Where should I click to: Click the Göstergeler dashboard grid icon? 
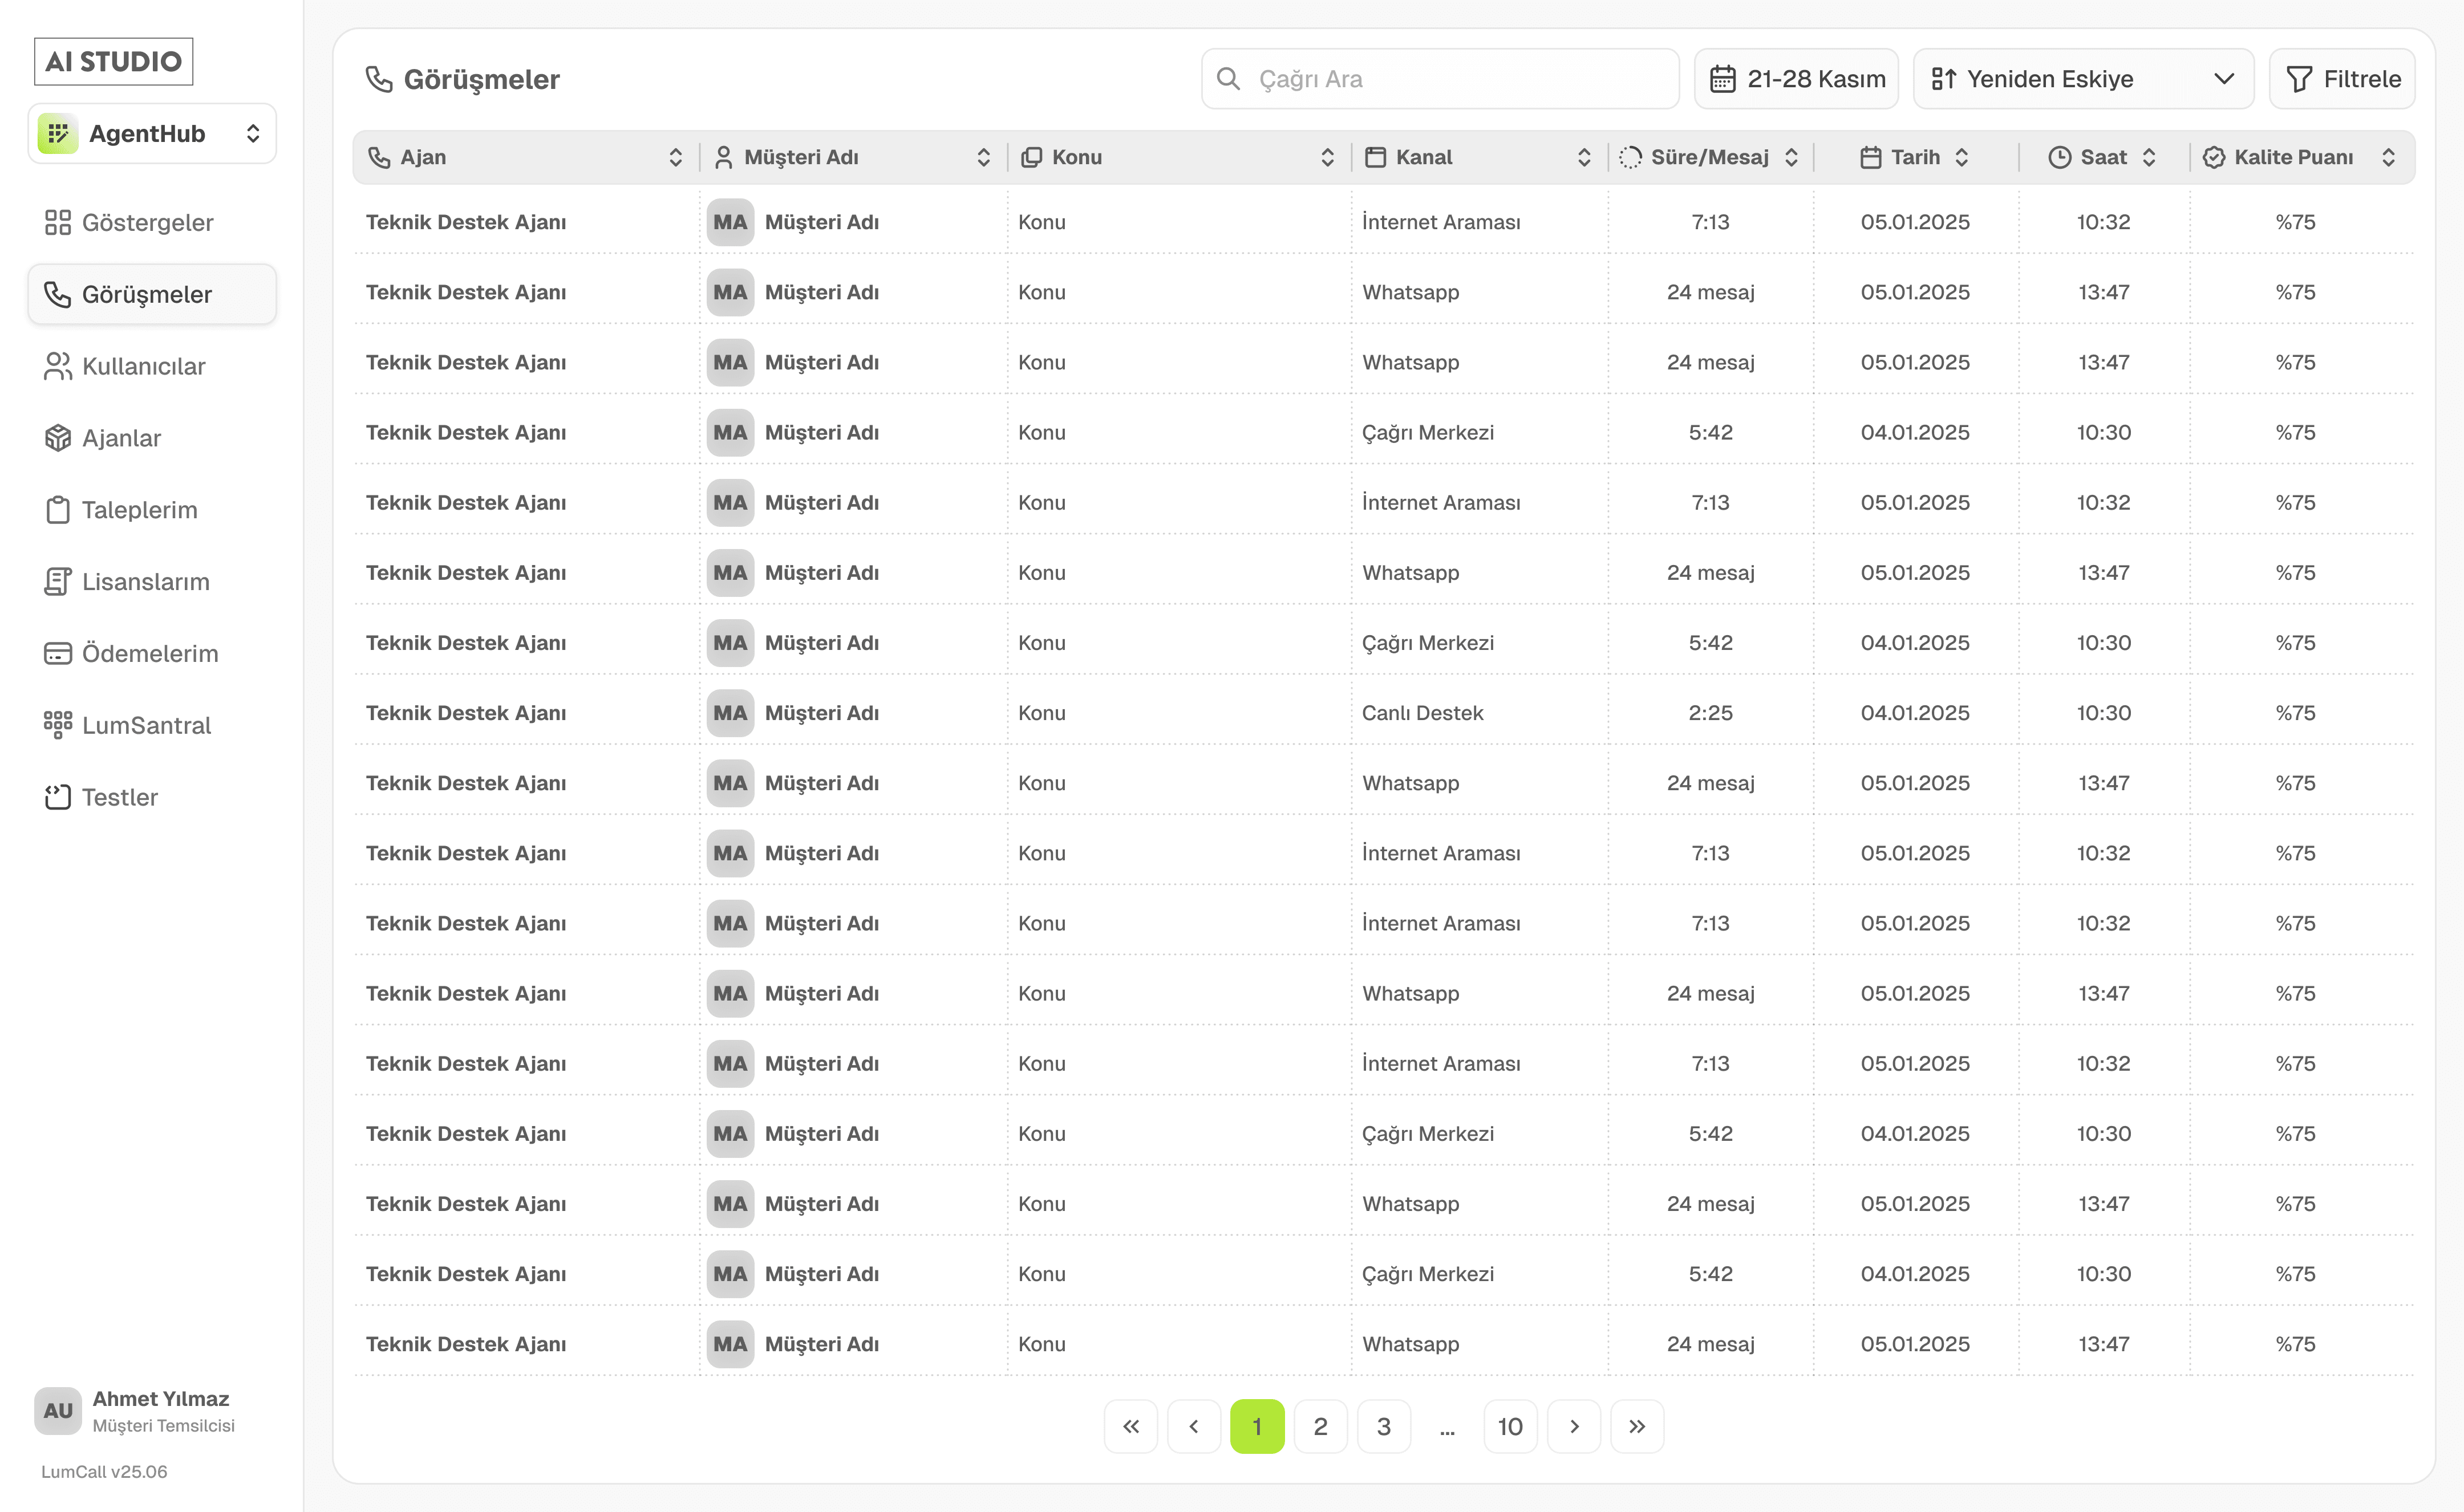coord(57,222)
